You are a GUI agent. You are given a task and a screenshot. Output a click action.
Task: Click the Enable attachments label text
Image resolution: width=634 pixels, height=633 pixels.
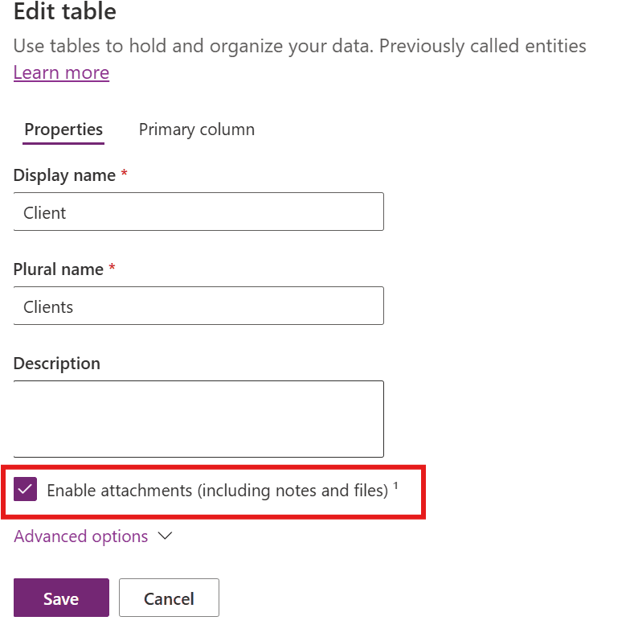click(x=217, y=490)
